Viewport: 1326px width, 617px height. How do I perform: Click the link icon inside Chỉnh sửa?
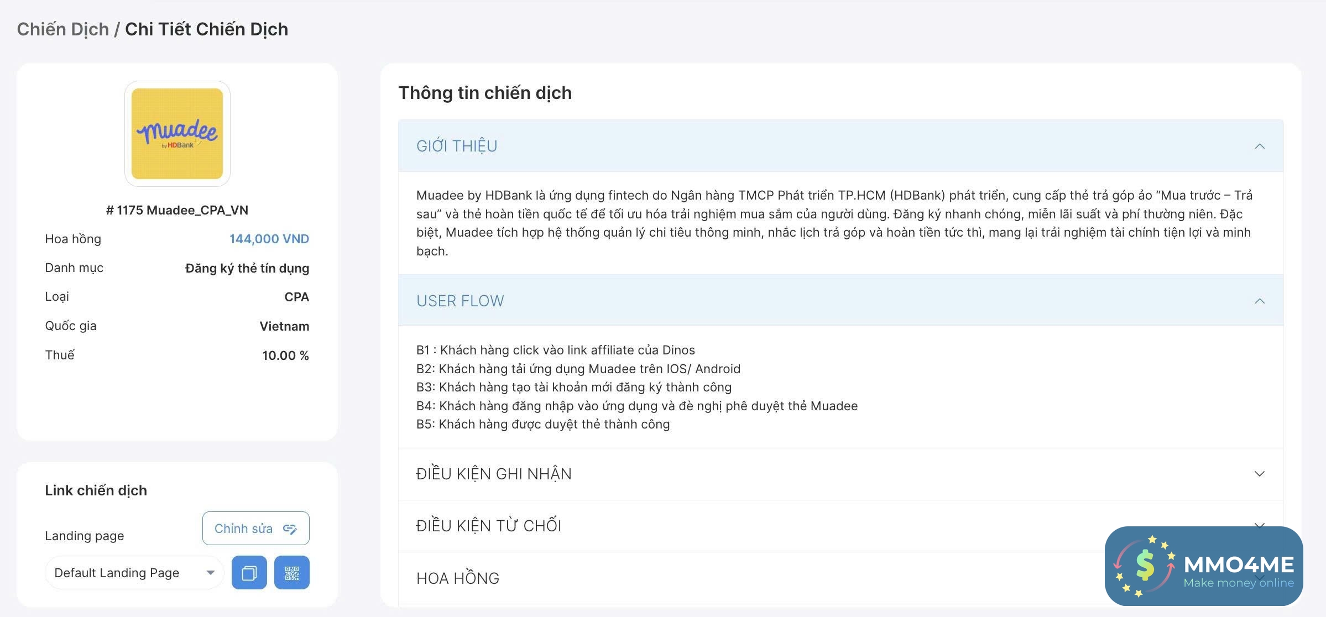[290, 529]
